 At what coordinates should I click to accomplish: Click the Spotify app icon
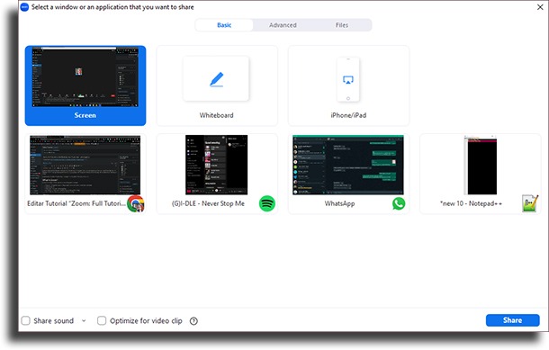pos(267,203)
